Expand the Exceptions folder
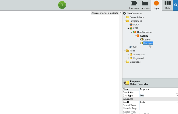The image size is (178, 114). (125, 62)
